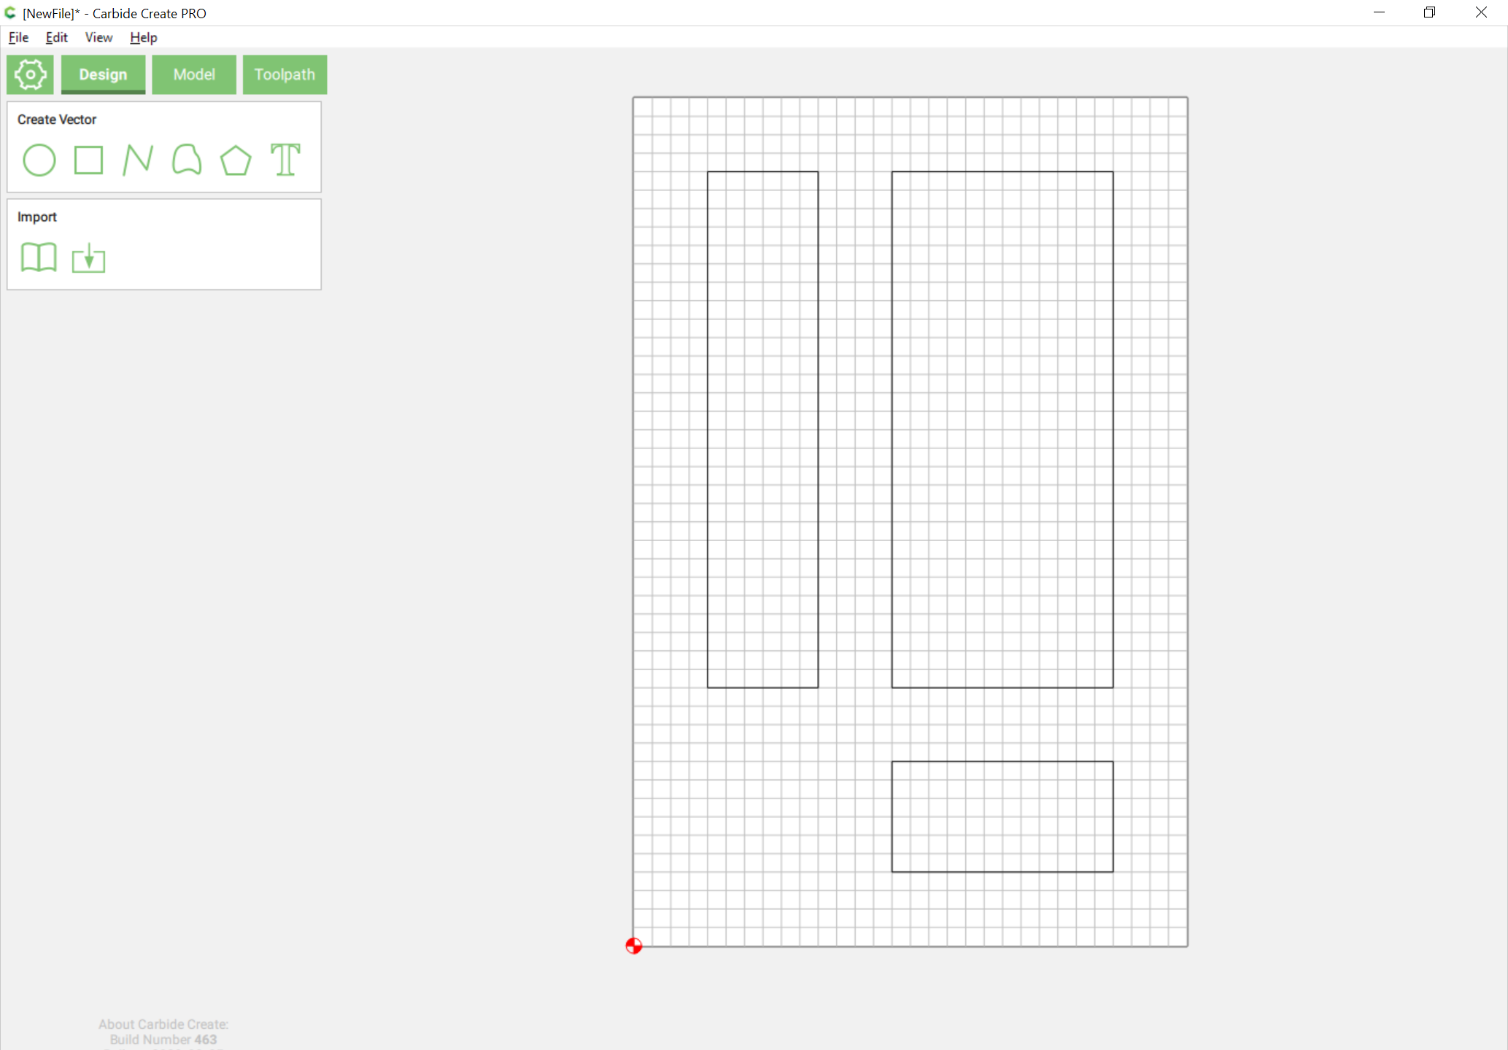Select the Circle vector tool
The width and height of the screenshot is (1508, 1050).
click(39, 160)
